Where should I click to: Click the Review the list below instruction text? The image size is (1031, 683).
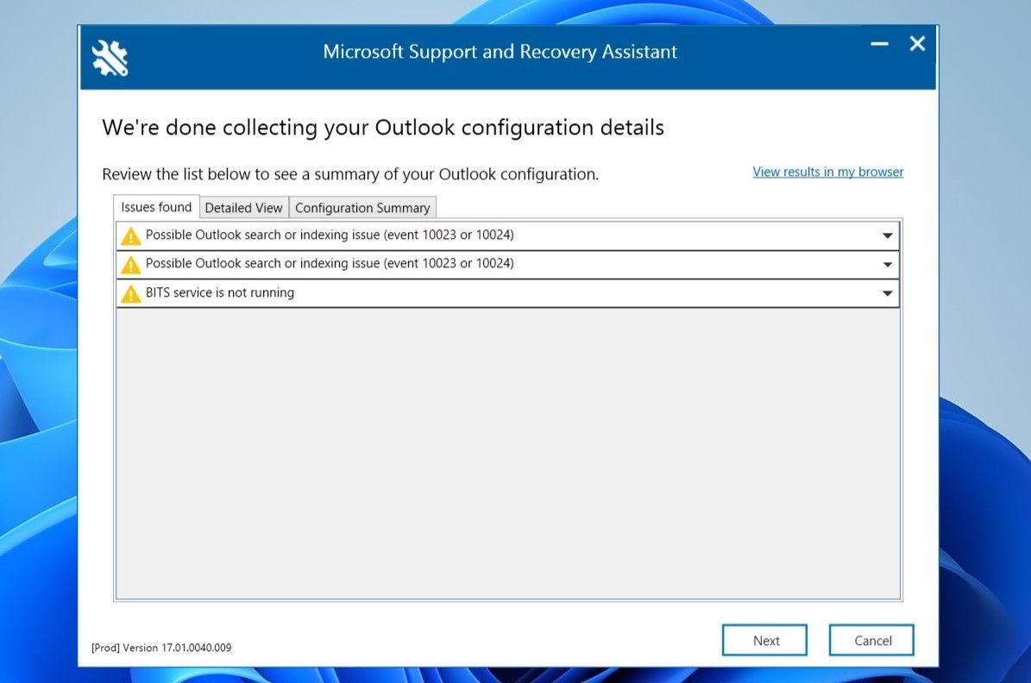(x=349, y=174)
